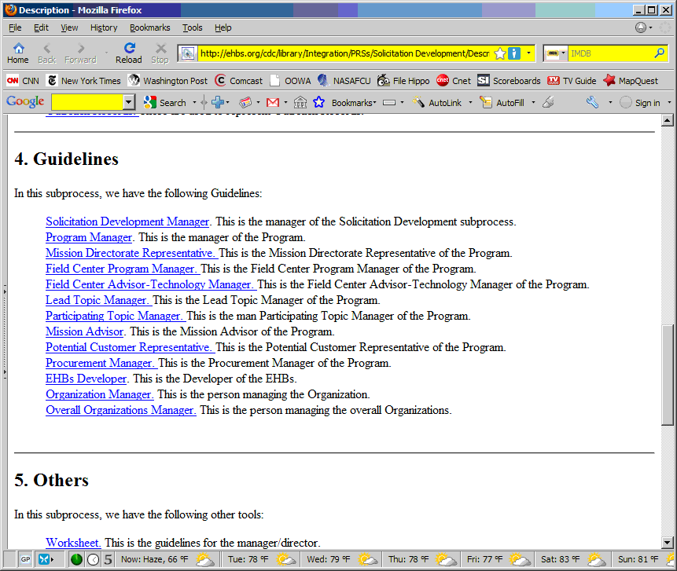Open the Google search box history dropdown
Viewport: 677px width, 571px height.
click(128, 103)
